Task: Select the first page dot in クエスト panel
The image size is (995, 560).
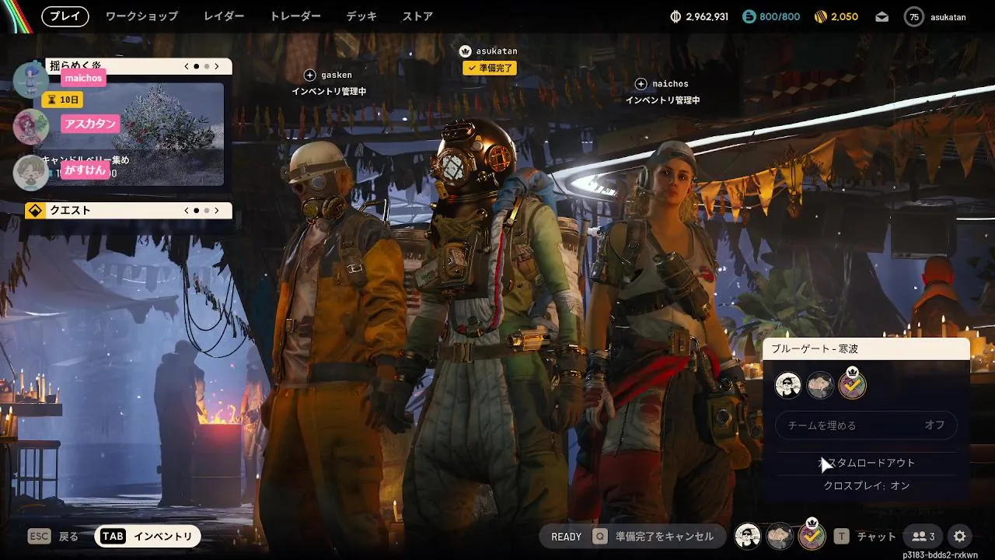Action: 197,211
